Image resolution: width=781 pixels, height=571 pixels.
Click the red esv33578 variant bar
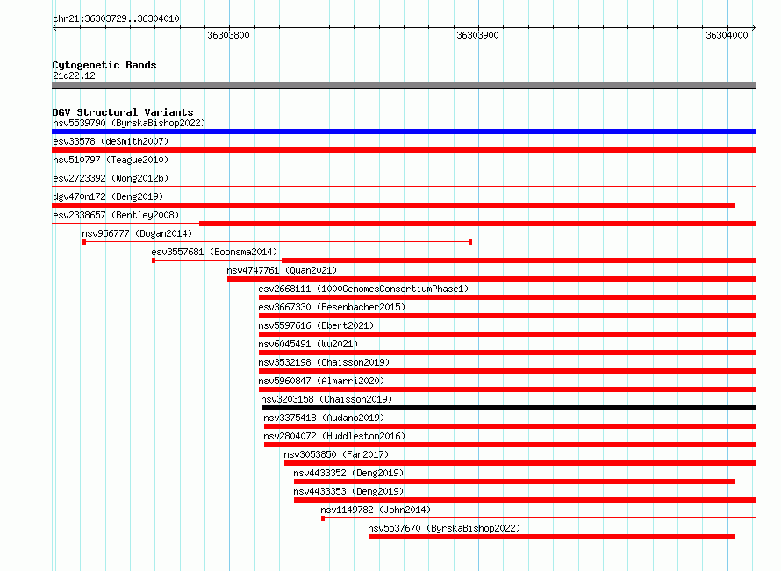(404, 150)
